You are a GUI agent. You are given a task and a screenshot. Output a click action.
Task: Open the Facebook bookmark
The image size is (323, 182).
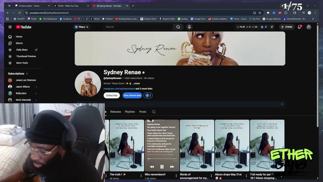(x=66, y=19)
